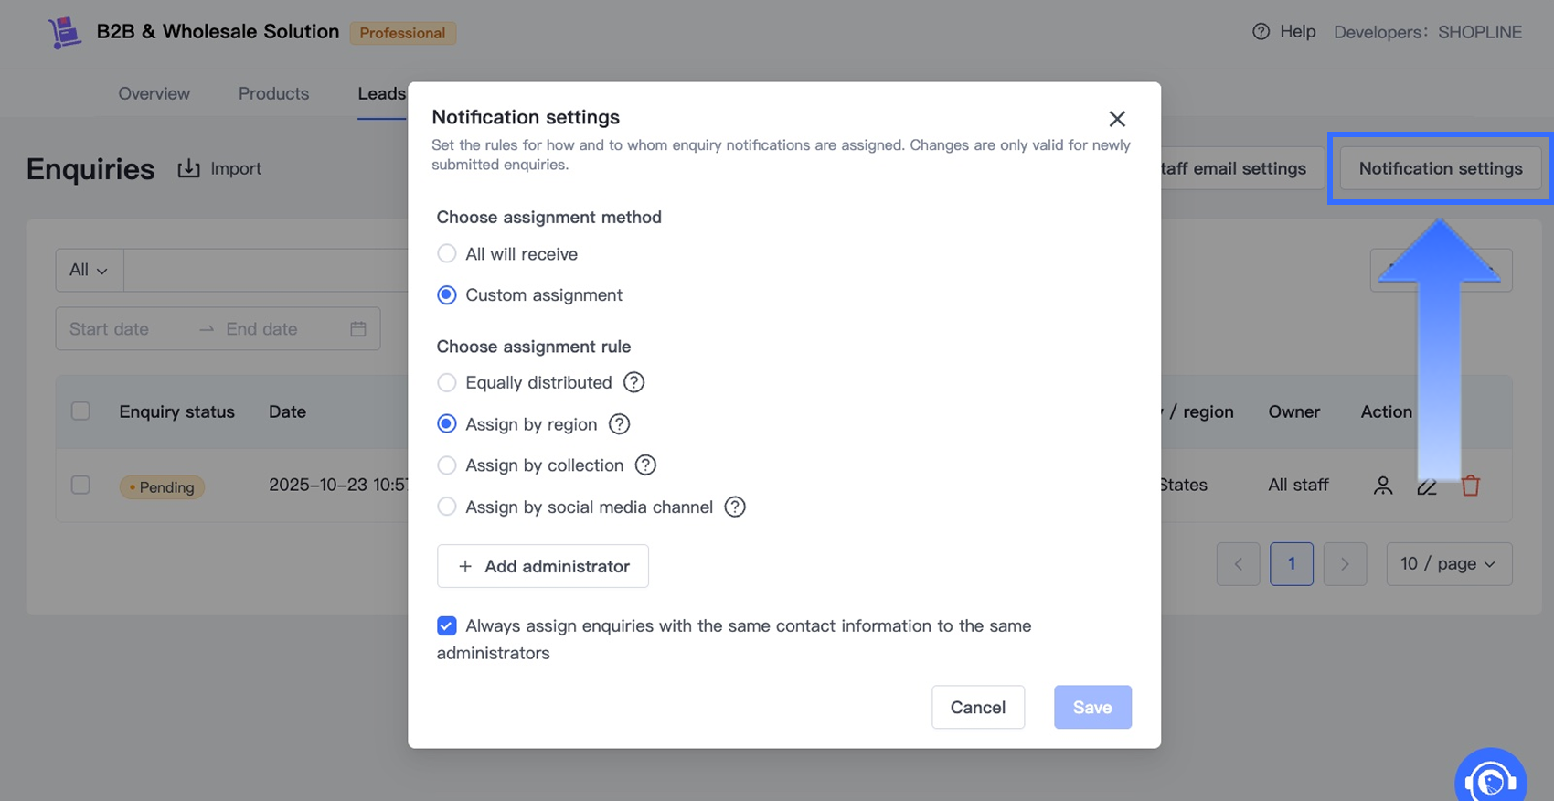Delete the pending enquiry with trash icon
Image resolution: width=1554 pixels, height=801 pixels.
pyautogui.click(x=1470, y=486)
